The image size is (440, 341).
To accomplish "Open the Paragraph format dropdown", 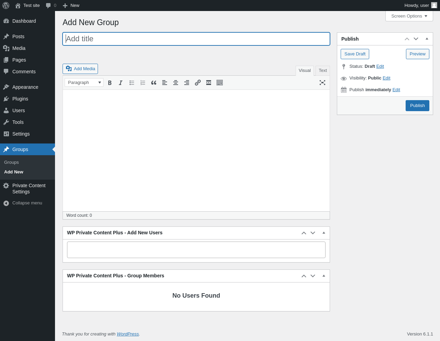I will tap(84, 83).
